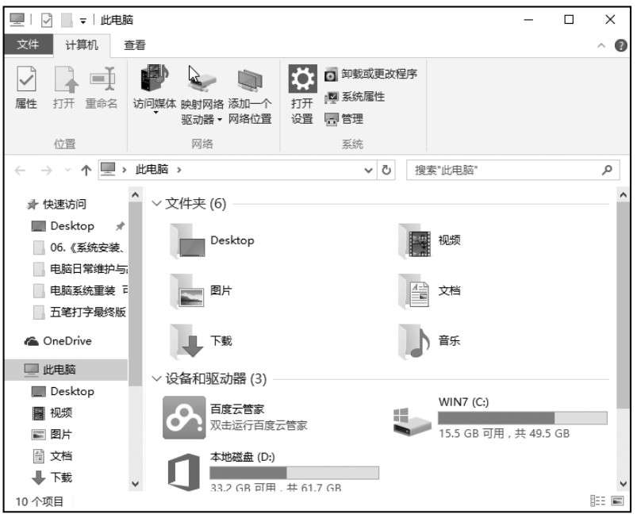Viewport: 637px width, 518px height.
Task: Open the address bar history dropdown
Action: tap(368, 171)
